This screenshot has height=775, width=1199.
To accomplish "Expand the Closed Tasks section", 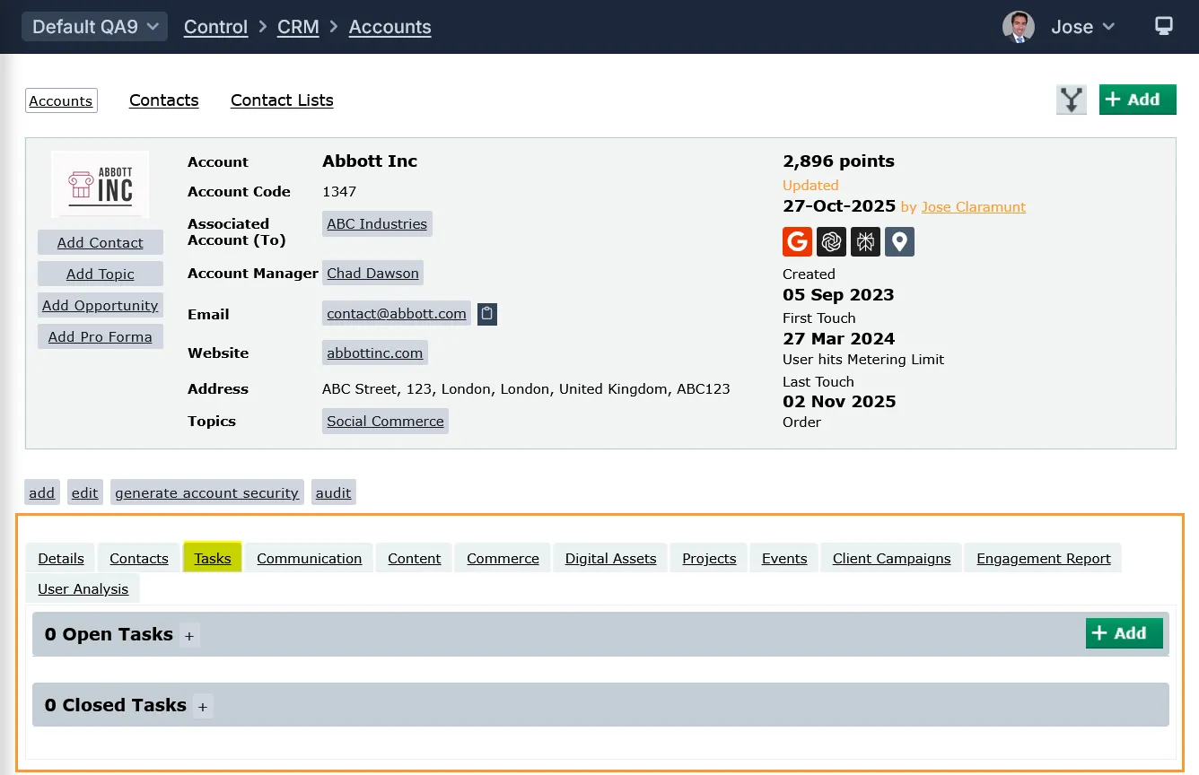I will pyautogui.click(x=203, y=707).
